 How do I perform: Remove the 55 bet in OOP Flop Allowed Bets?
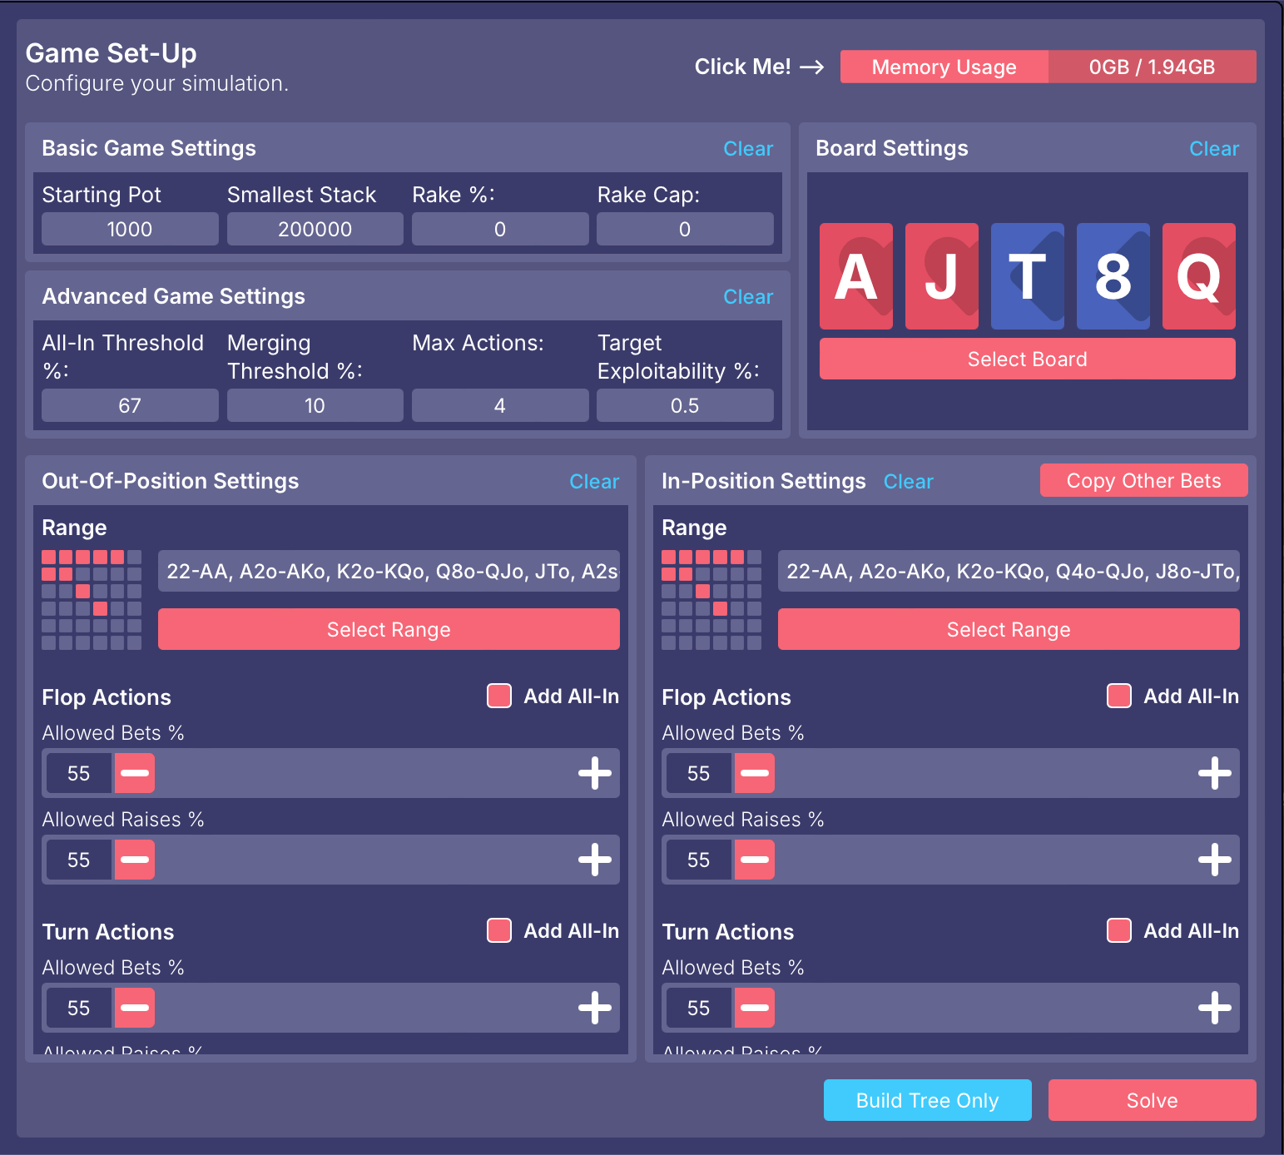coord(134,773)
